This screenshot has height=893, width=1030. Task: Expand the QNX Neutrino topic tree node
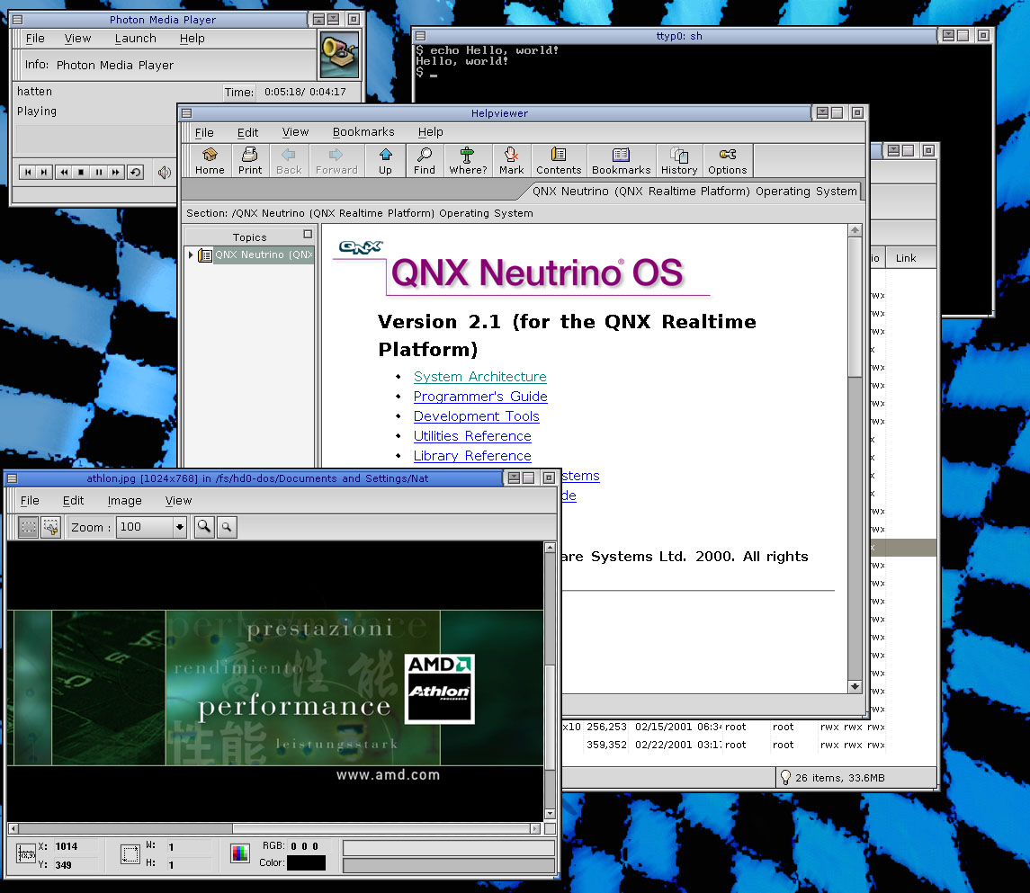(x=191, y=255)
